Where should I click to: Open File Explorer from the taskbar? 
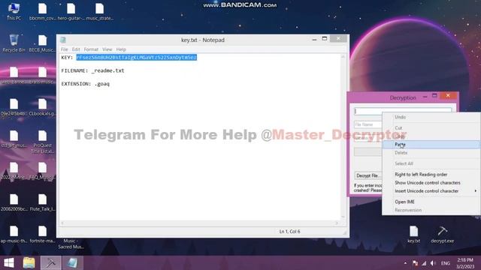click(x=29, y=263)
